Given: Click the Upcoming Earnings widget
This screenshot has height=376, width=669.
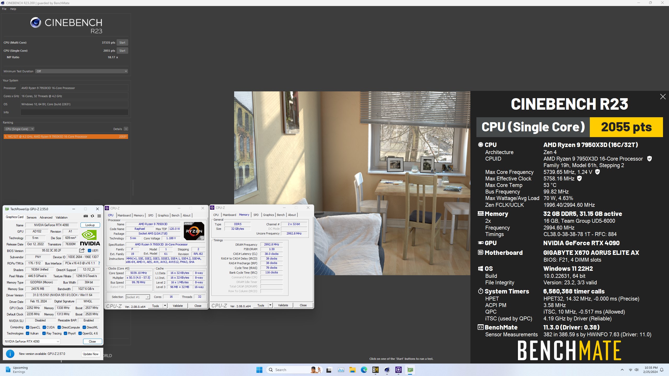Looking at the screenshot, I should tap(16, 370).
